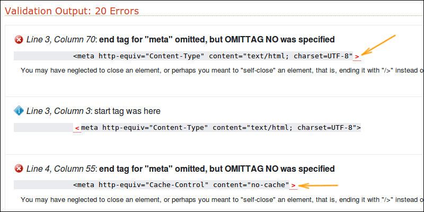Click diagonal orange arrow pointing at Content-Type tag end
The height and width of the screenshot is (212, 424).
(x=378, y=45)
